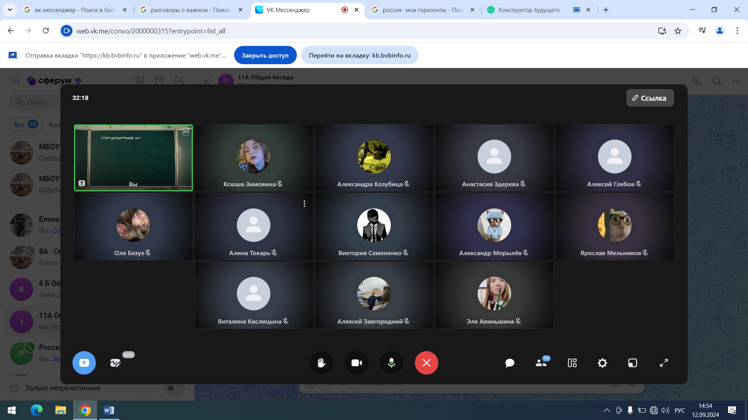Click Эля Акиньшина avatar
This screenshot has width=748, height=420.
[x=494, y=294]
